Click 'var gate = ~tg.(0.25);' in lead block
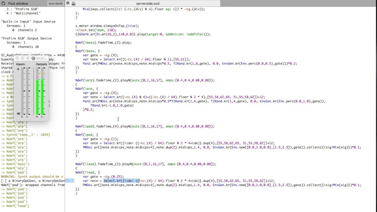The image size is (377, 212). (103, 177)
